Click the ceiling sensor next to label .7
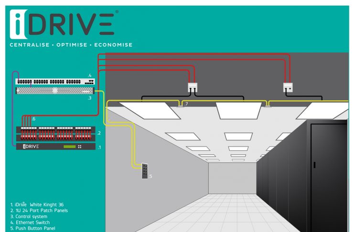The width and height of the screenshot is (354, 232). tap(180, 105)
